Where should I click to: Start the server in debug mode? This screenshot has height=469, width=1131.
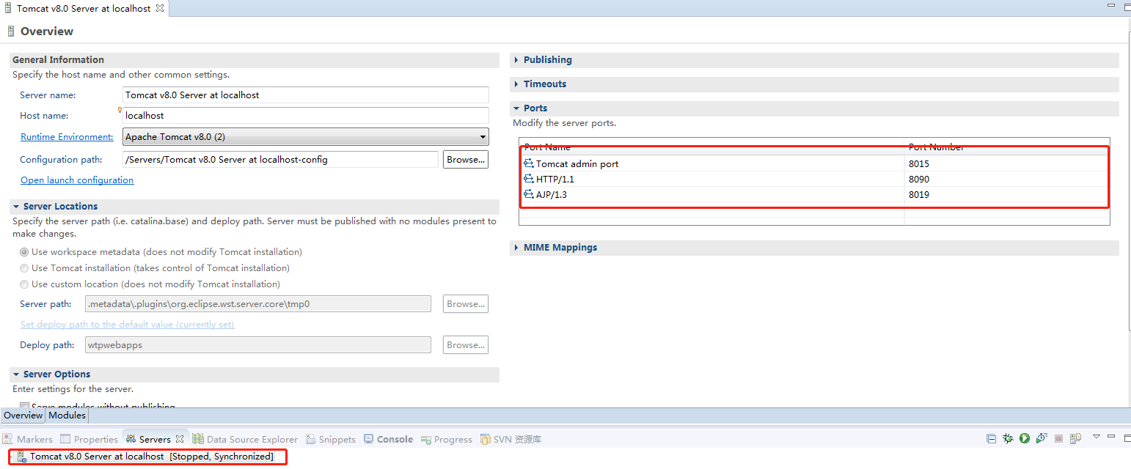[x=1008, y=438]
